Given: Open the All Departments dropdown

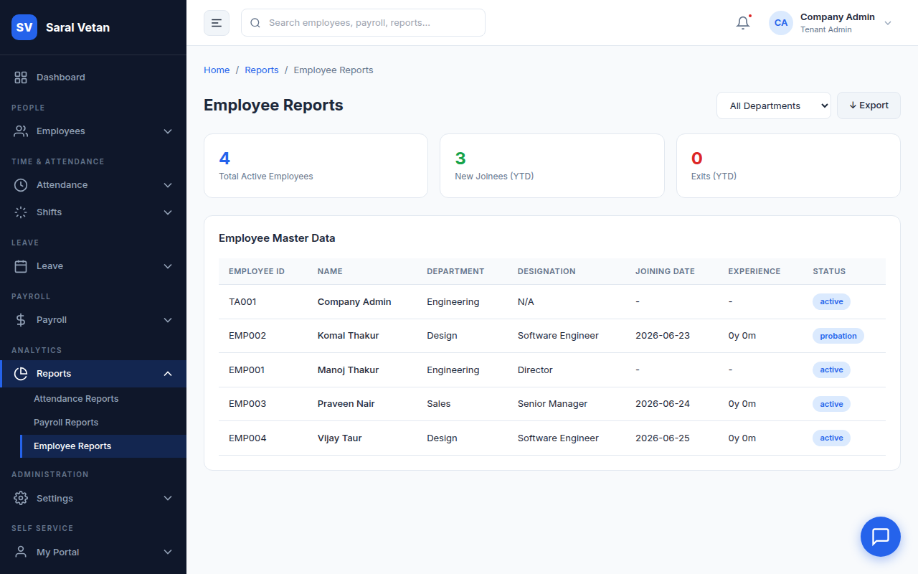Looking at the screenshot, I should click(x=773, y=105).
